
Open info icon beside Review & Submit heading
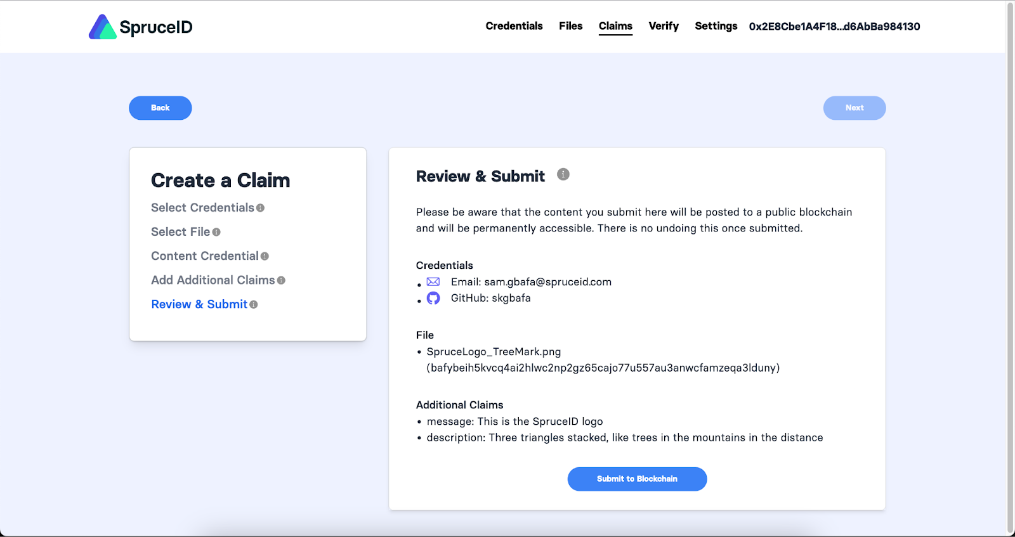[563, 174]
